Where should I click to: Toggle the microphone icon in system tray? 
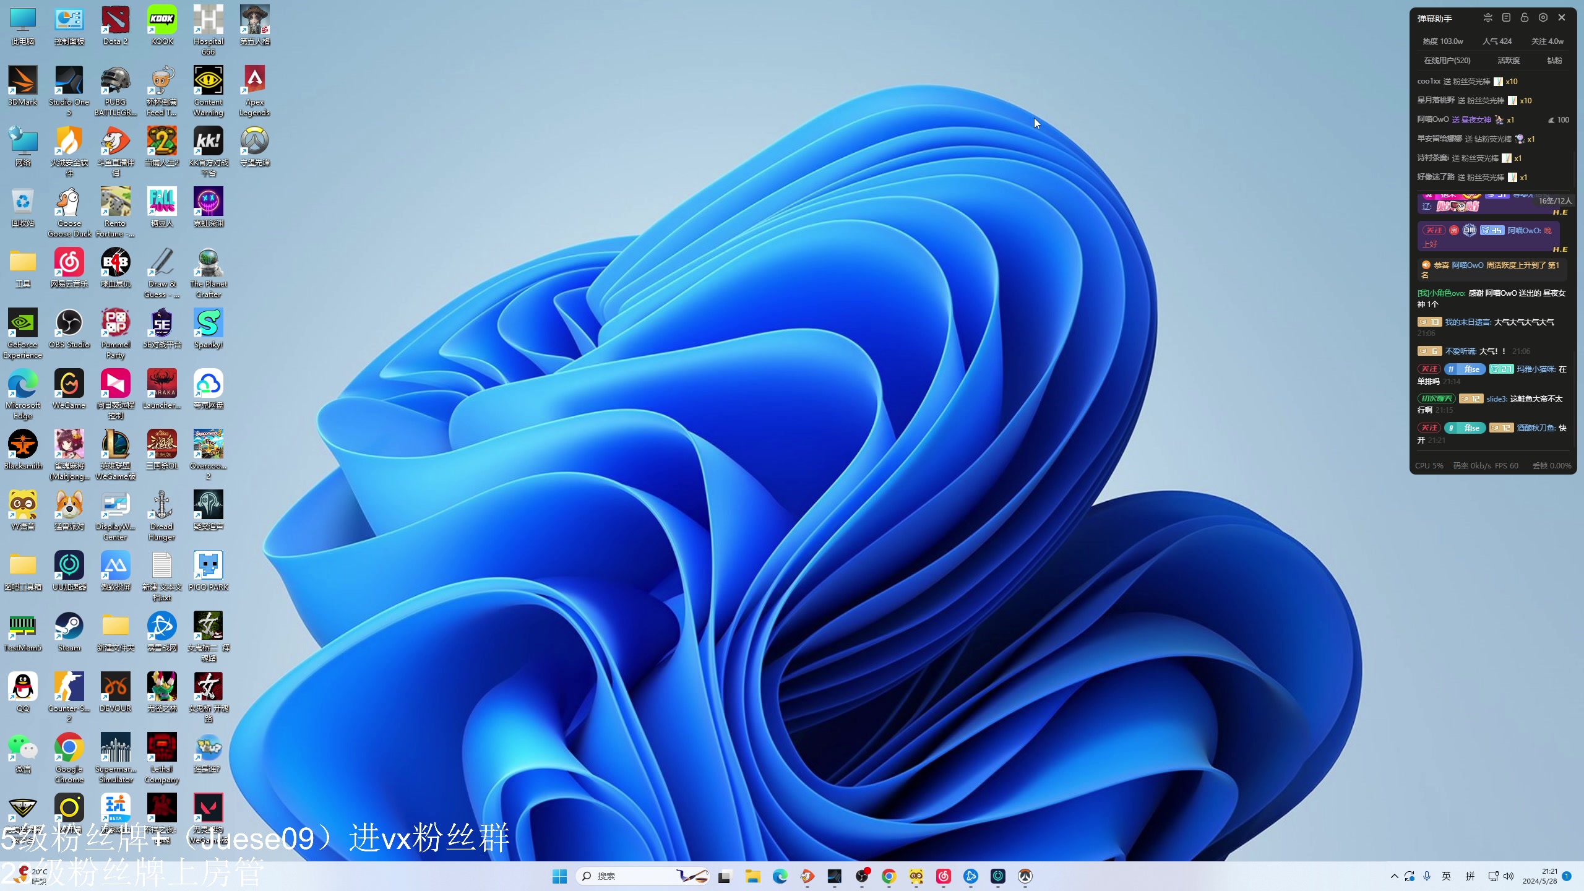coord(1427,876)
